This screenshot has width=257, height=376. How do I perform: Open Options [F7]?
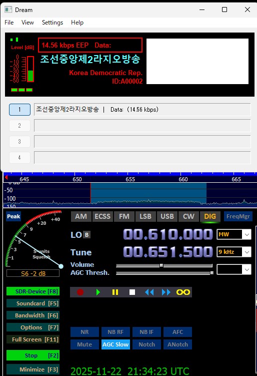click(33, 327)
